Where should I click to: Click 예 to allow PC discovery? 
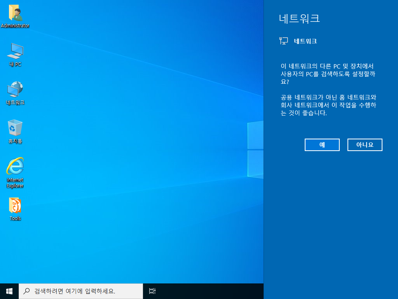pos(322,145)
